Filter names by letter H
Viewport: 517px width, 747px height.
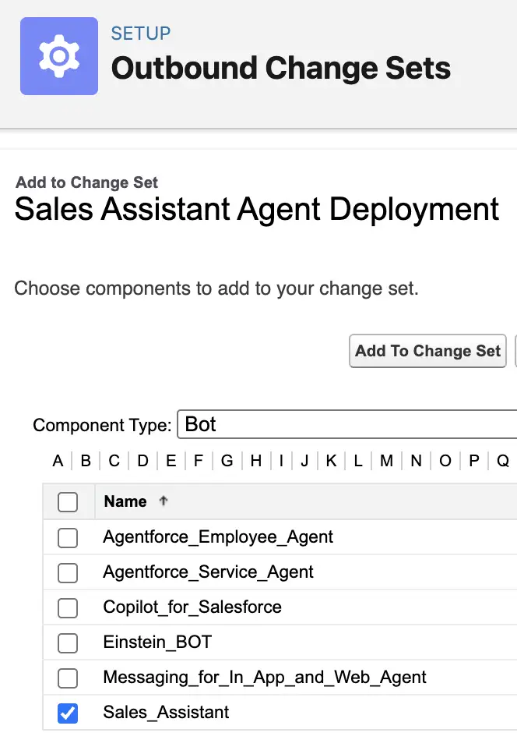(x=256, y=461)
